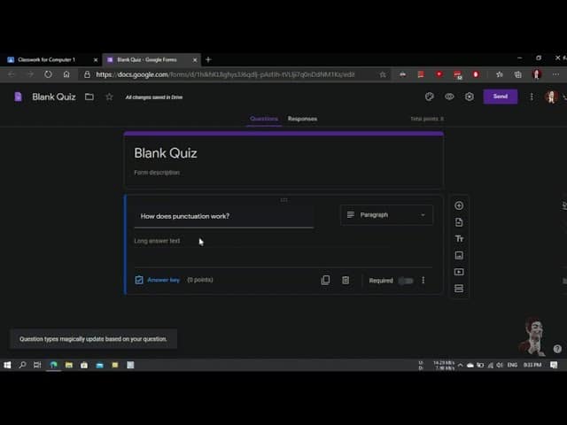The width and height of the screenshot is (567, 425).
Task: Expand the Paragraph question type dropdown
Action: click(x=386, y=215)
